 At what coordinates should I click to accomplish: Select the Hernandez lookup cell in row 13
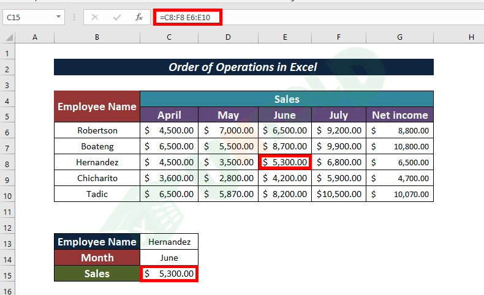coord(169,242)
